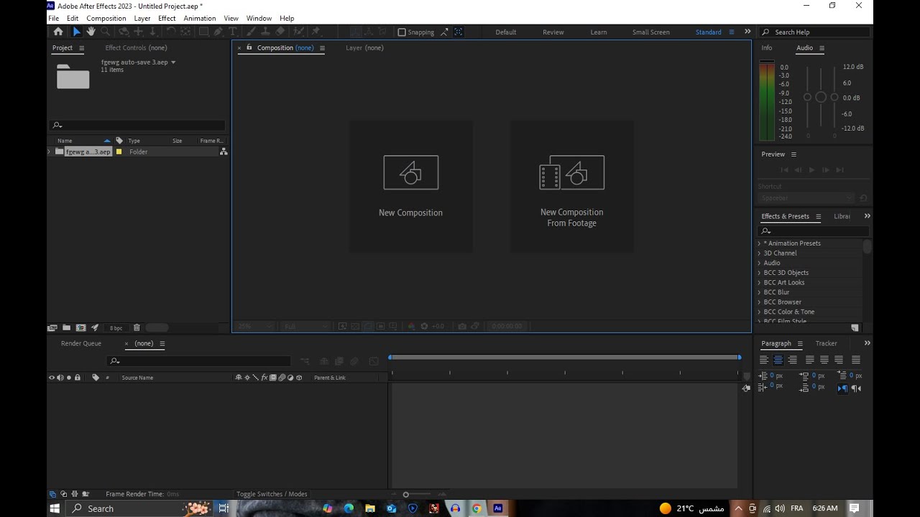920x517 pixels.
Task: Toggle center paragraph alignment
Action: [778, 360]
